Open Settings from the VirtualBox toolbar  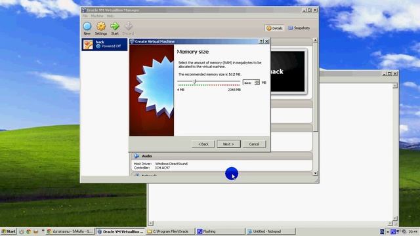100,28
